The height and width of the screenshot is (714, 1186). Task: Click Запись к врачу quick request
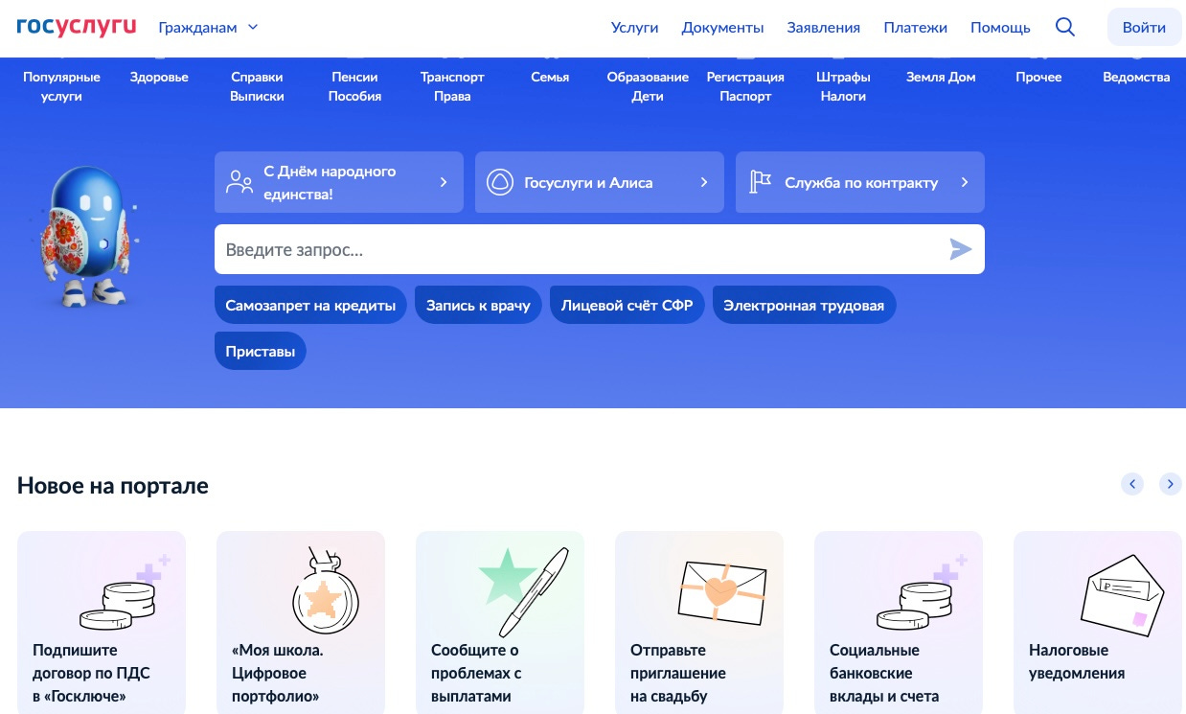click(478, 306)
